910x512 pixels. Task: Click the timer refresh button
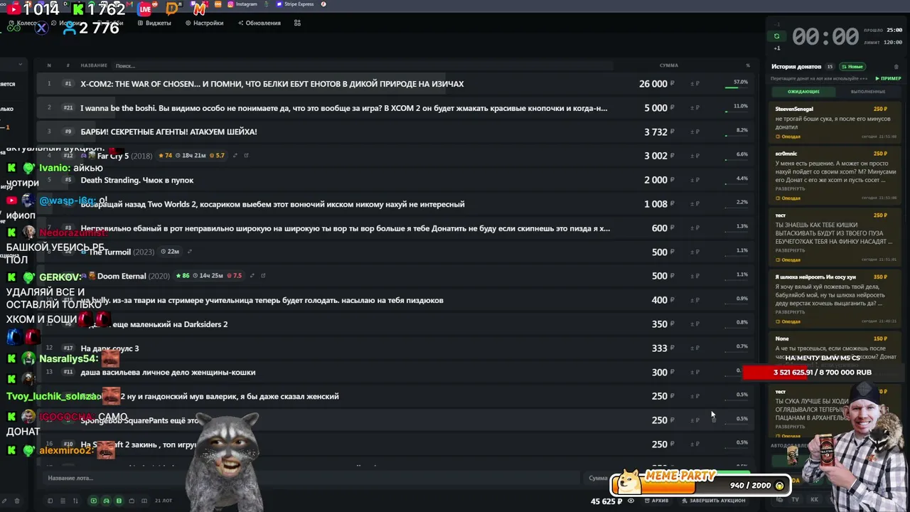[x=776, y=36]
